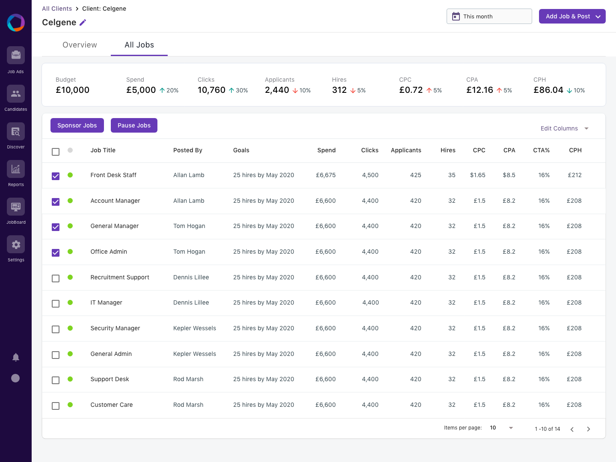Toggle the select-all checkbox in header
Viewport: 616px width, 462px height.
tap(56, 151)
